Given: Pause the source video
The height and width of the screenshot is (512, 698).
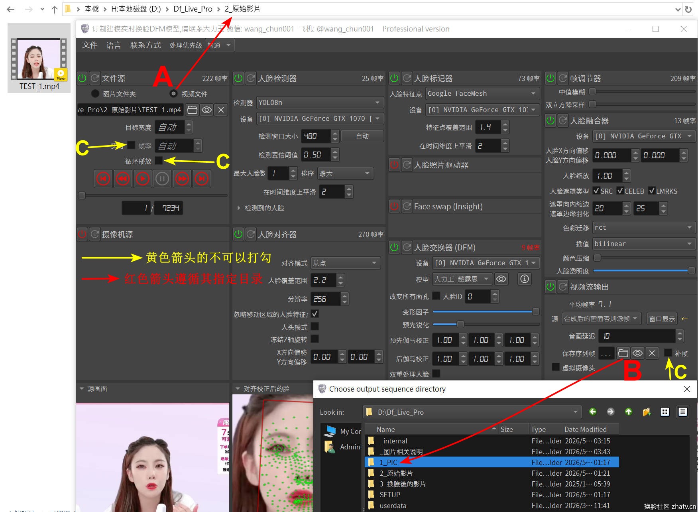Looking at the screenshot, I should click(x=162, y=179).
